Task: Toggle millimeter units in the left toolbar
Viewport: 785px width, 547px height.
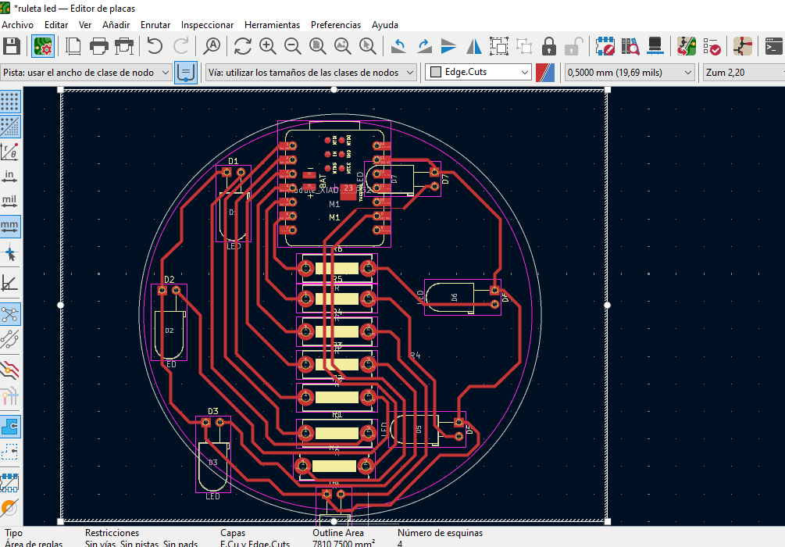Action: [10, 227]
